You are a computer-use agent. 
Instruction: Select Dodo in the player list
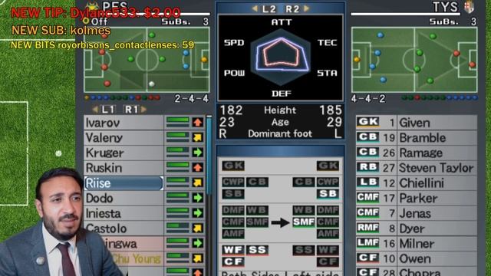[124, 198]
